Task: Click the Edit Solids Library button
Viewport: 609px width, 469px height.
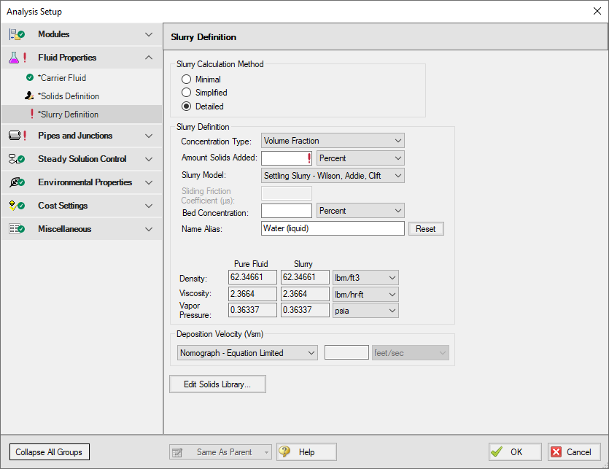Action: point(217,384)
